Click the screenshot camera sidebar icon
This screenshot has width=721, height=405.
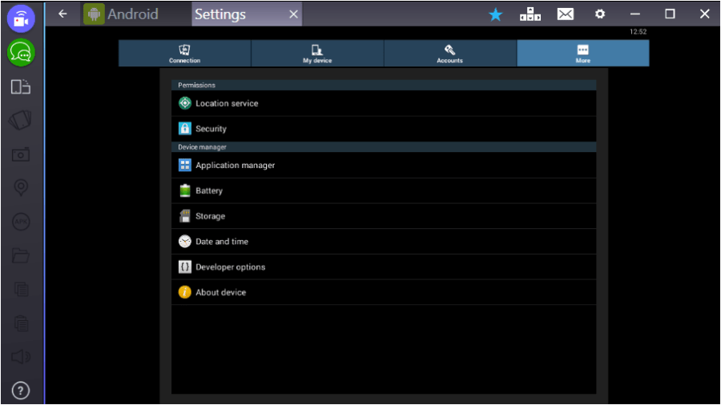21,154
